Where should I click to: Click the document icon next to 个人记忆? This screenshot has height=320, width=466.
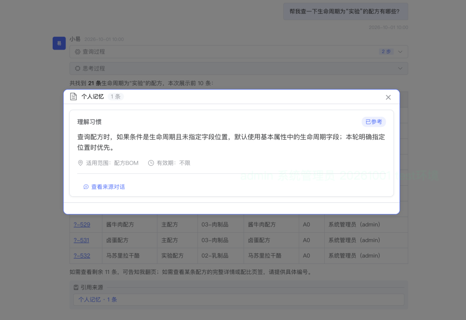(x=73, y=97)
